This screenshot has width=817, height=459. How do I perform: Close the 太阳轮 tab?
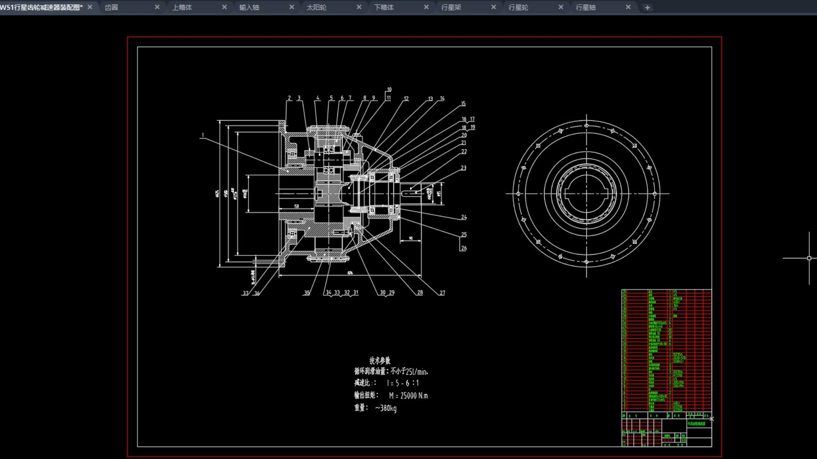359,7
